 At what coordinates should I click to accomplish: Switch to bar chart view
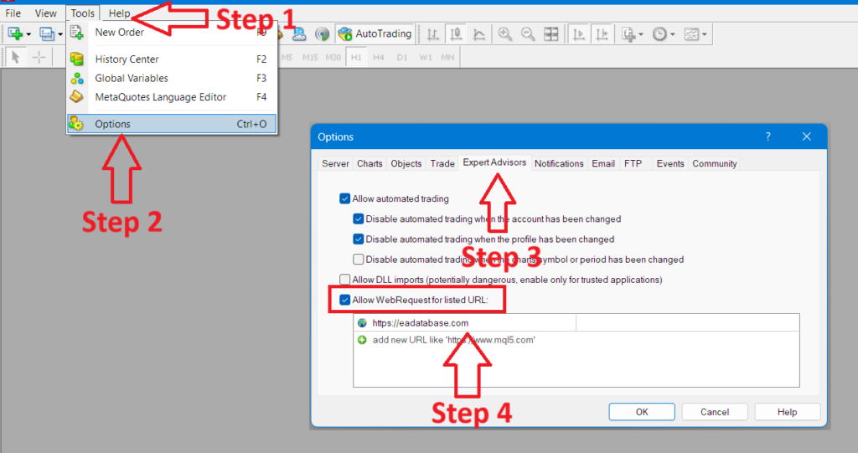pos(433,34)
